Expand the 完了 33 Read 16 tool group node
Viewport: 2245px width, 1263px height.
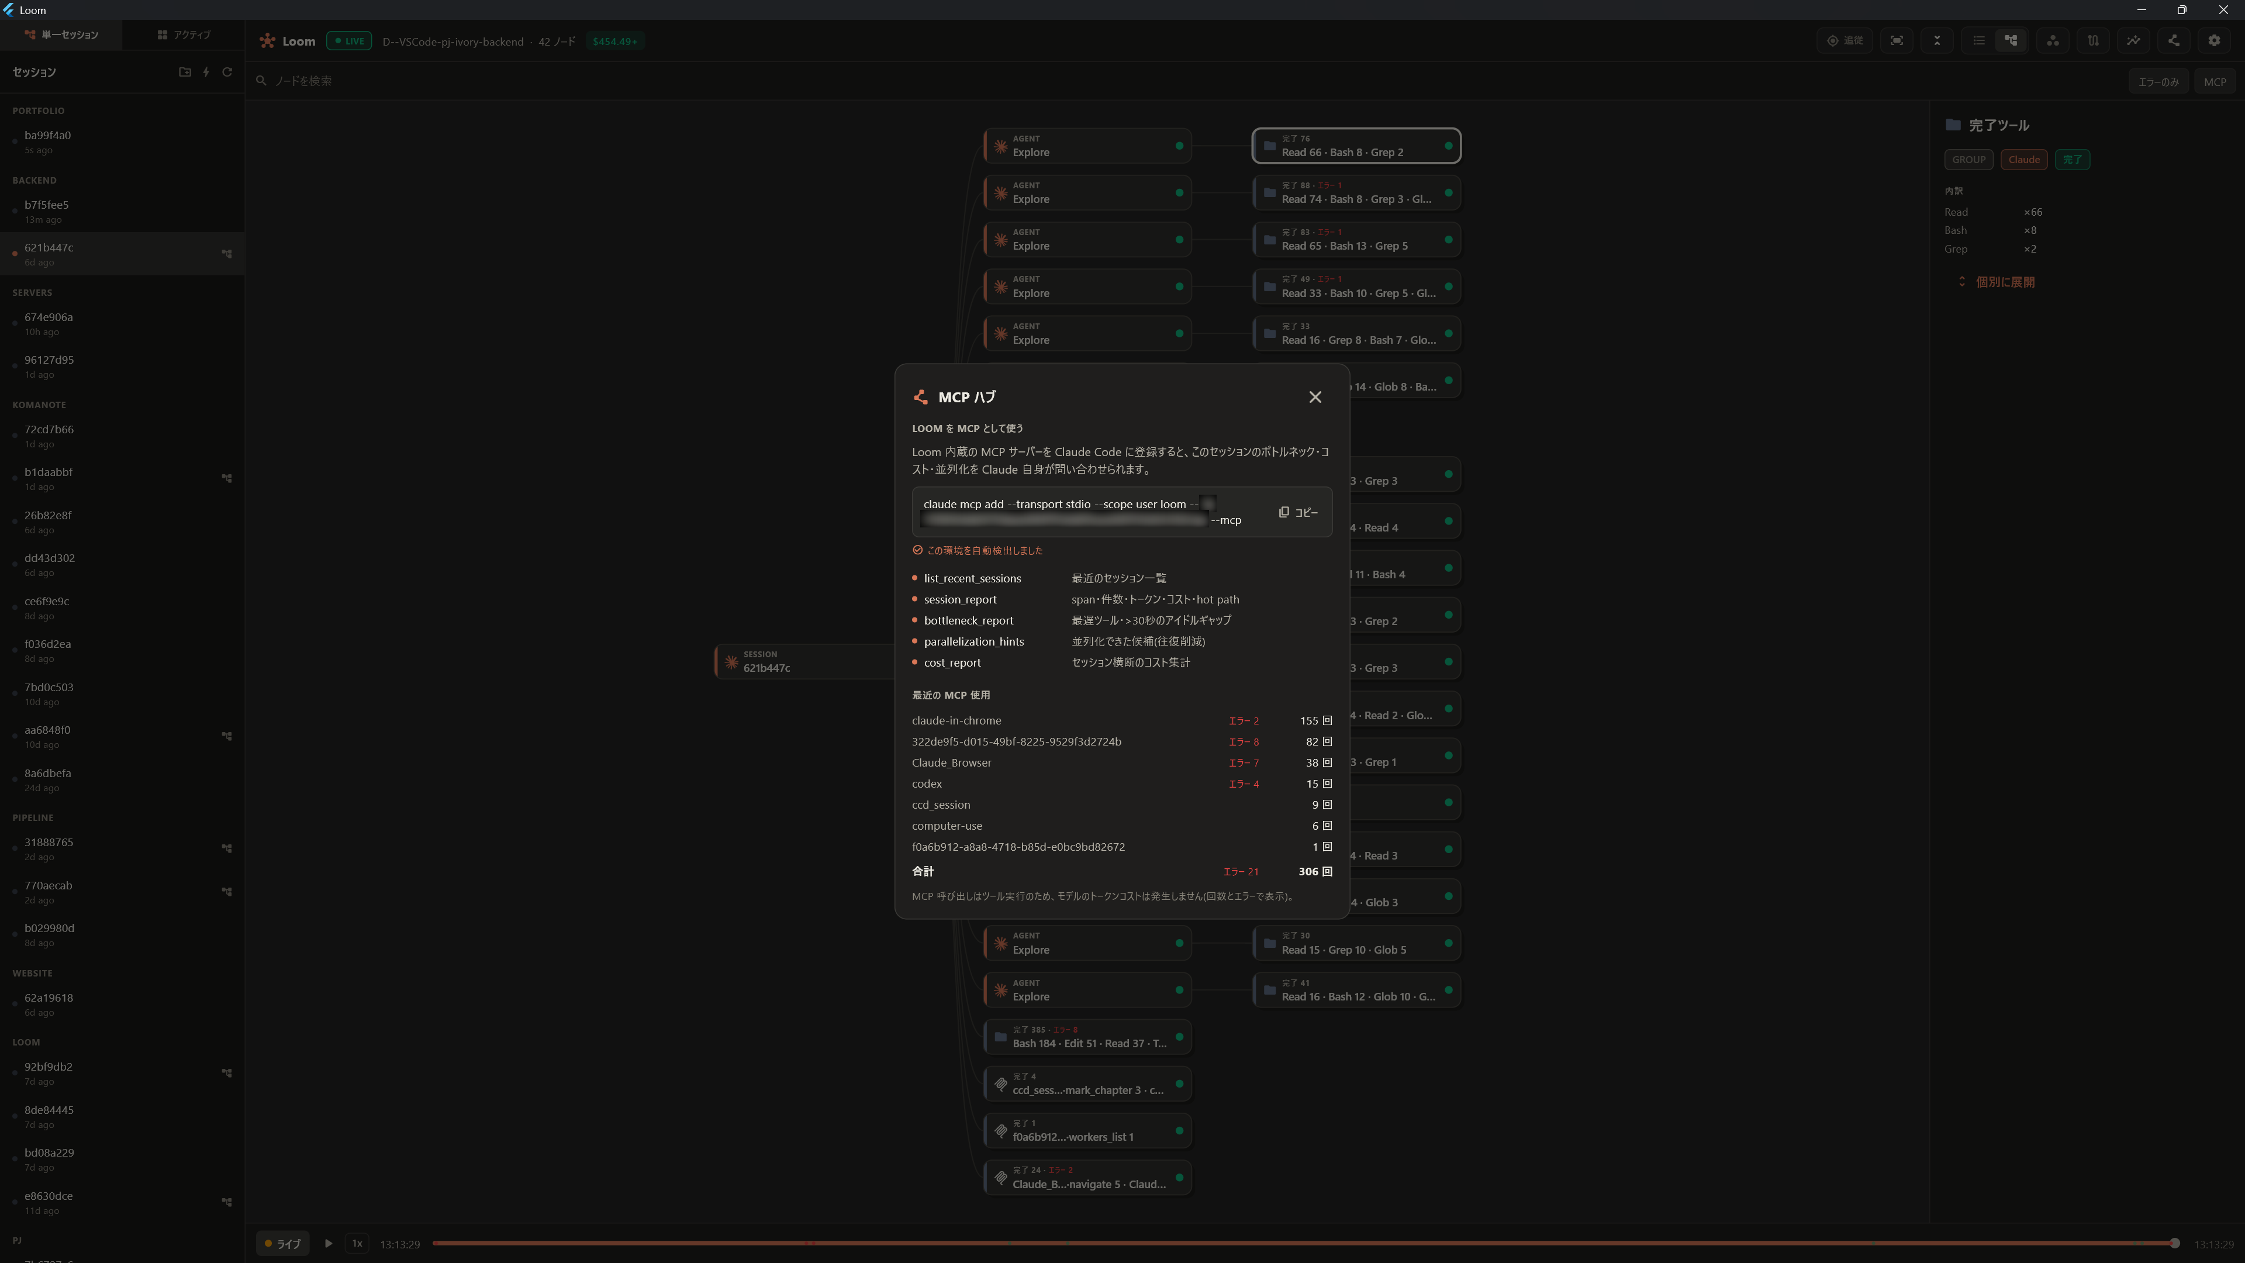1356,334
